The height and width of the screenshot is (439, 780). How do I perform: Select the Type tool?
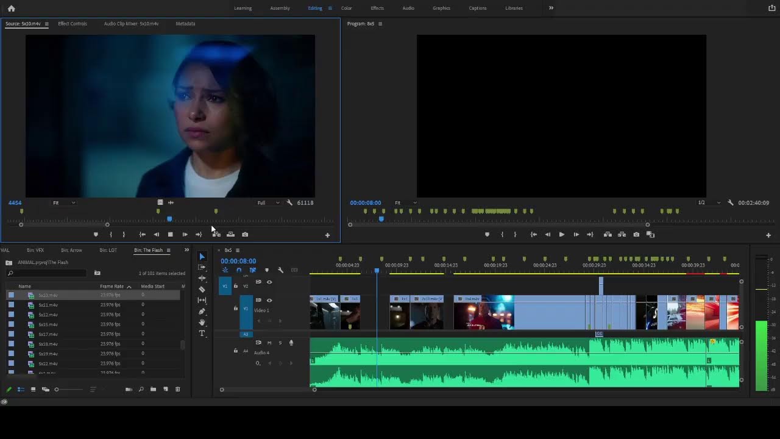[202, 333]
